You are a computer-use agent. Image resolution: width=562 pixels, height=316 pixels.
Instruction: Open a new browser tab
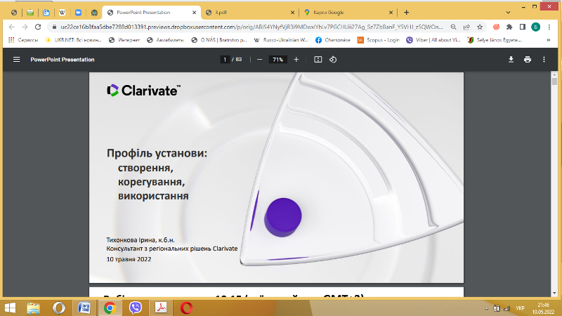click(x=407, y=13)
